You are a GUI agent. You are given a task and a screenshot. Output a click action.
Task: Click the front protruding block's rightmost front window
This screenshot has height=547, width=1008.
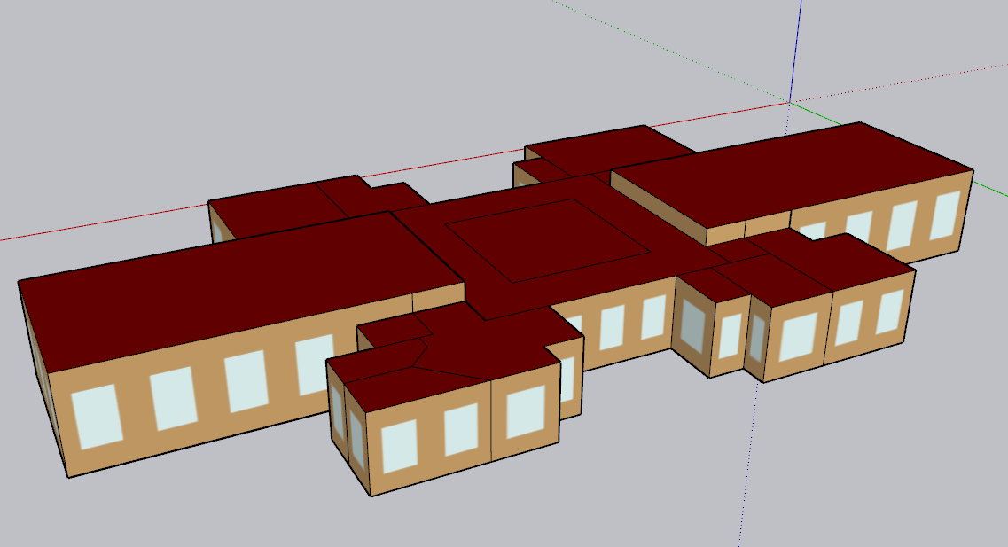click(525, 412)
